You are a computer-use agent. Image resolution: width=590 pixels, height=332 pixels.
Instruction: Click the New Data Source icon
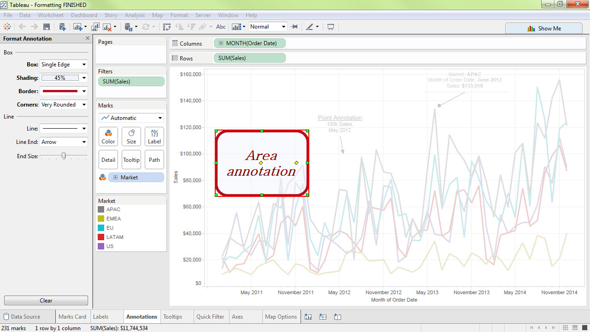point(62,27)
